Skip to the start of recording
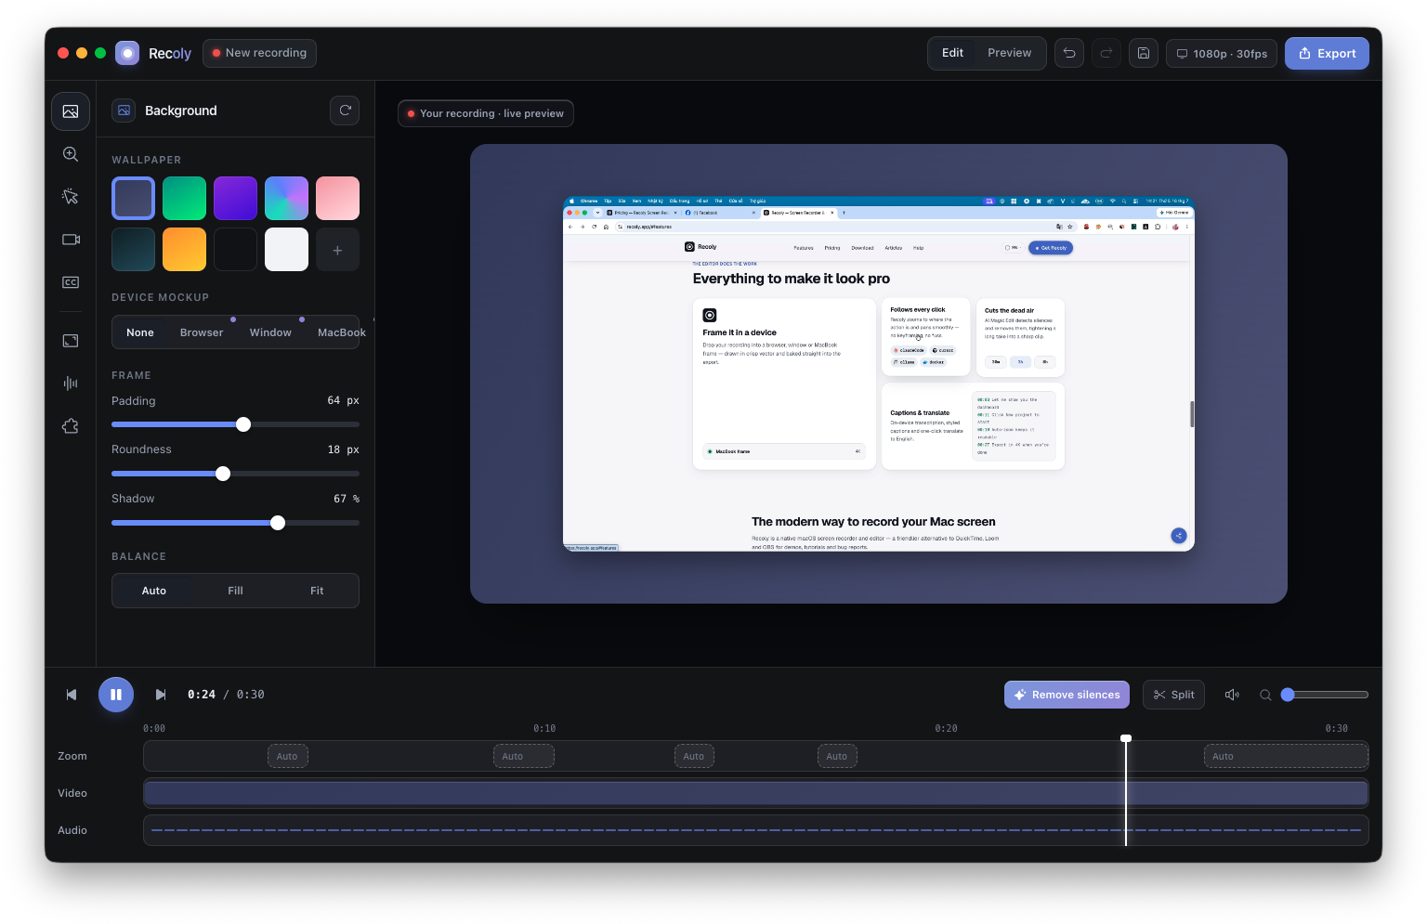Image resolution: width=1427 pixels, height=924 pixels. point(72,695)
